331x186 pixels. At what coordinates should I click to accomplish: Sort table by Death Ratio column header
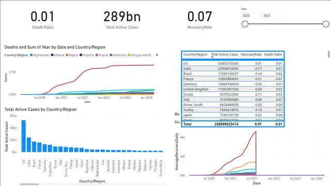273,54
